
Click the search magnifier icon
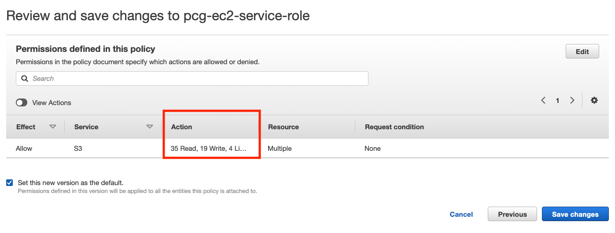[25, 79]
